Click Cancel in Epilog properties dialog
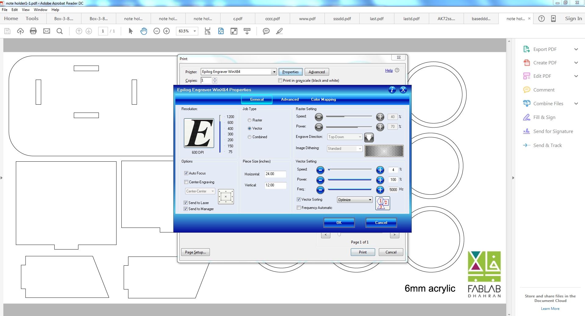This screenshot has width=585, height=316. tap(381, 223)
